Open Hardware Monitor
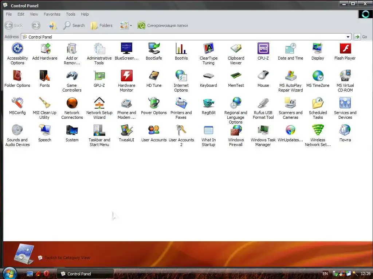Viewport: 373px width, 279px height. [126, 81]
